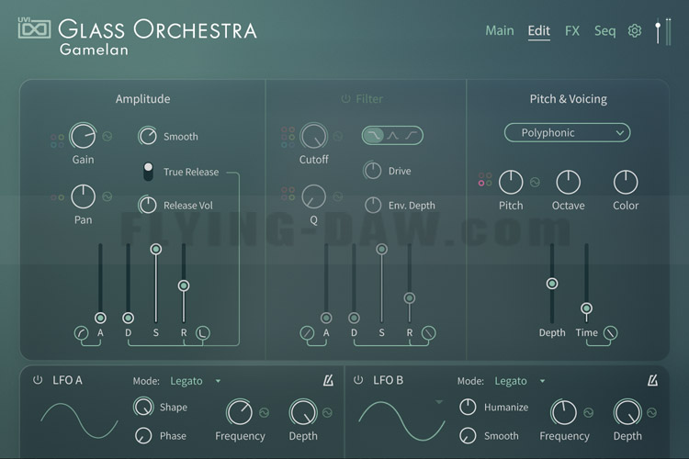Click the Color knob
The height and width of the screenshot is (459, 689).
(x=626, y=182)
